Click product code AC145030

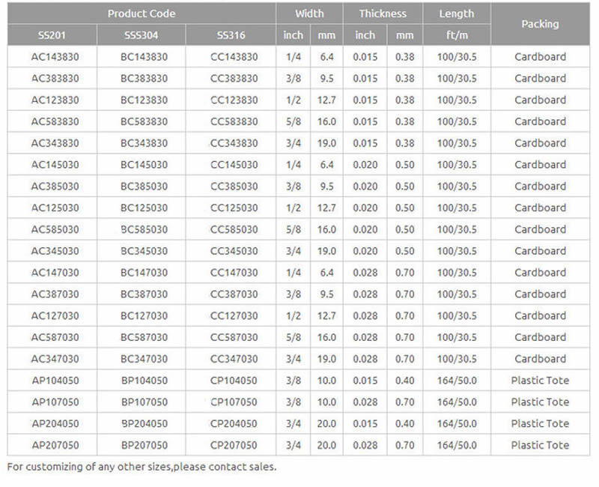55,165
